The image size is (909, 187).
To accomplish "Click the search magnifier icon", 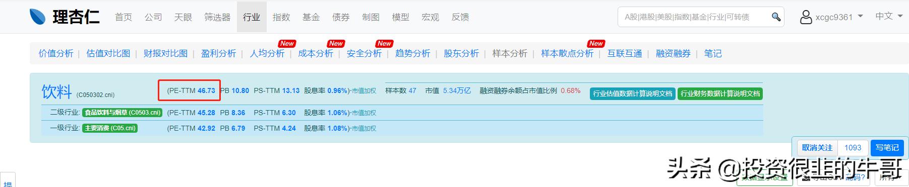I will click(x=776, y=17).
